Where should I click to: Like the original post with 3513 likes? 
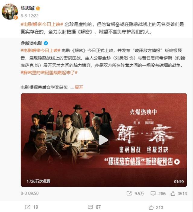pos(179,194)
